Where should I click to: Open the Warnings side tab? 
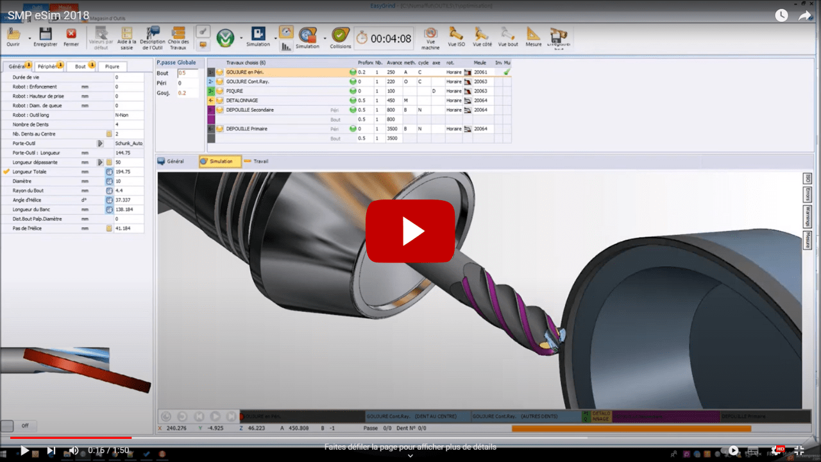point(808,217)
